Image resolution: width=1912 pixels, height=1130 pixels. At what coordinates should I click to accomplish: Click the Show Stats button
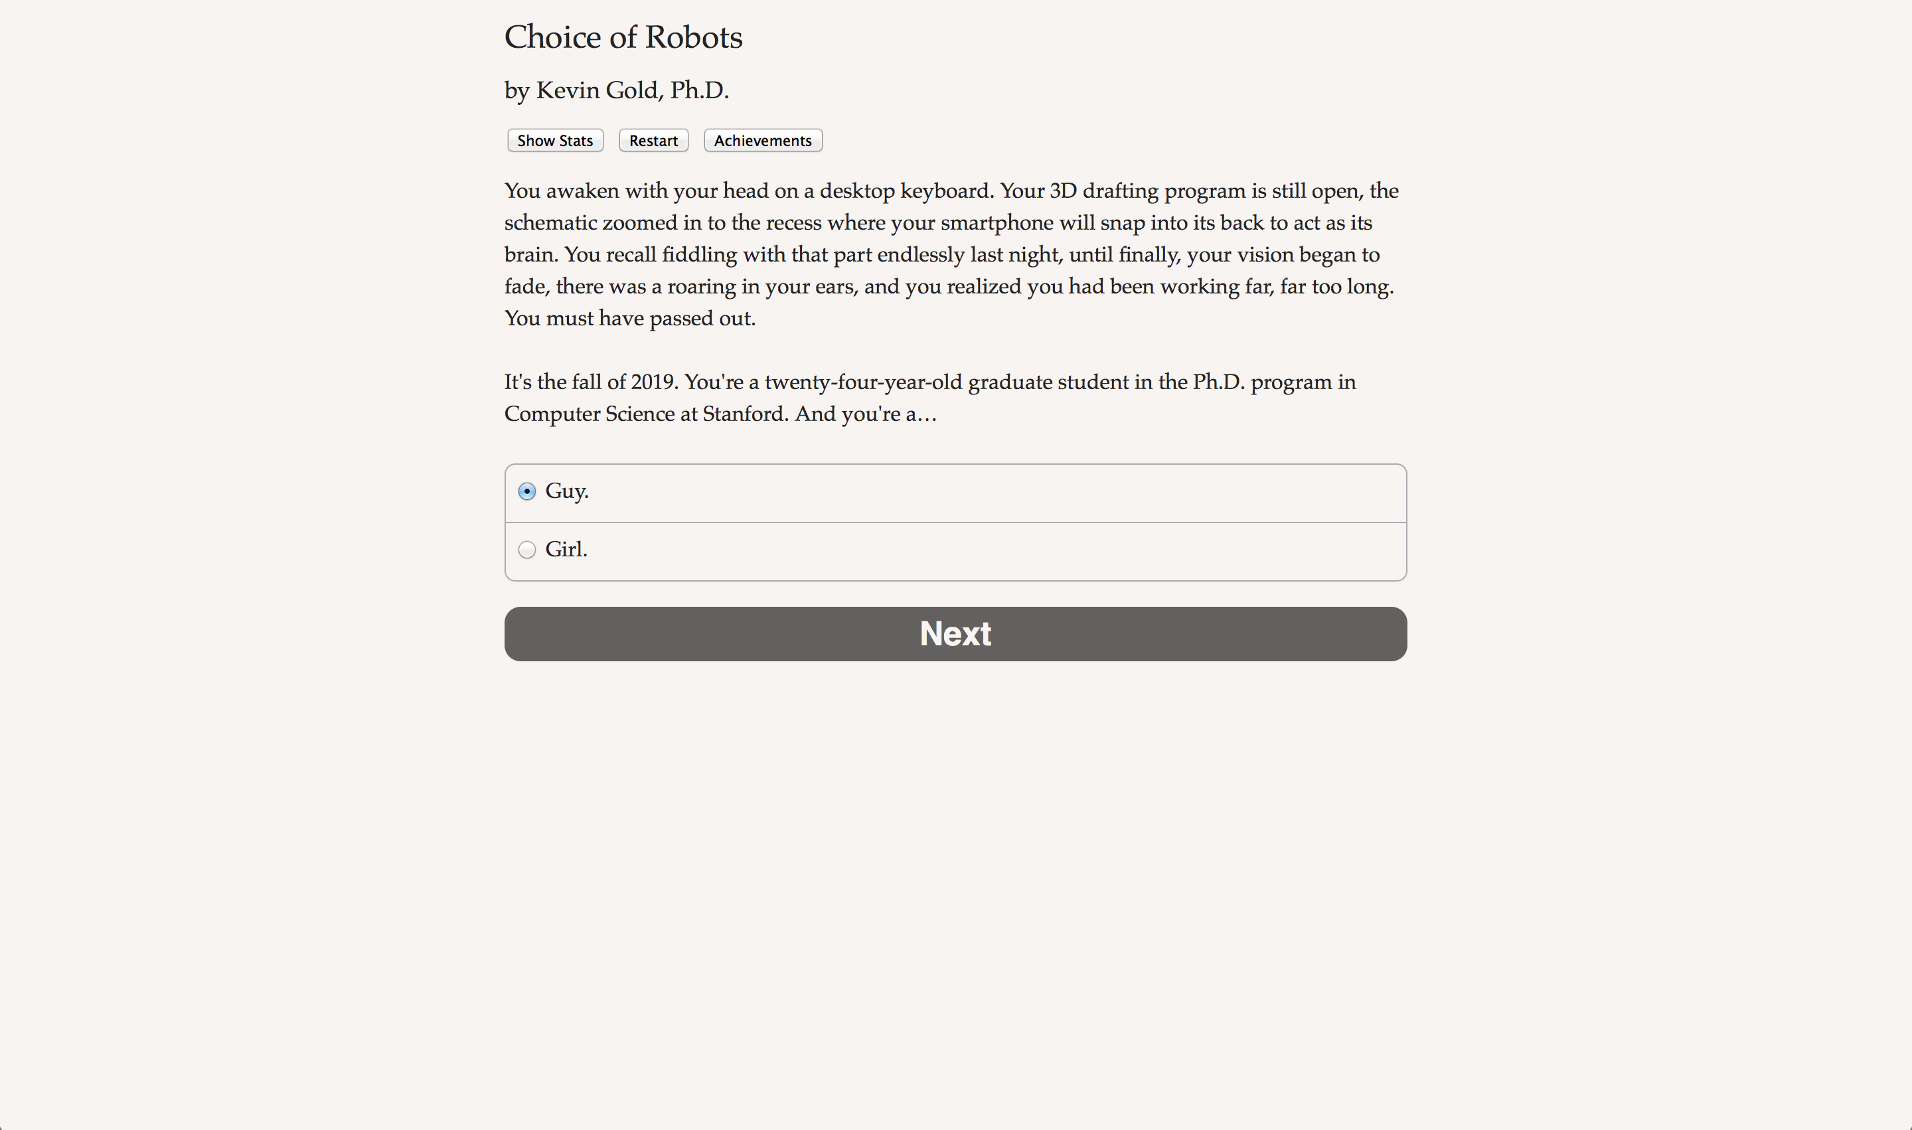(555, 141)
